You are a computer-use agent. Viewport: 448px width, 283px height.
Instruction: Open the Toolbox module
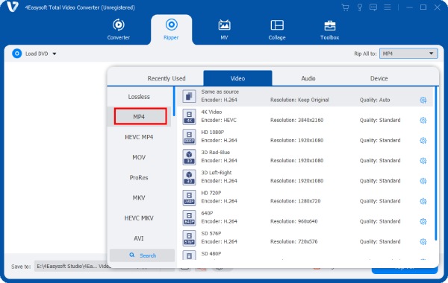[x=329, y=29]
